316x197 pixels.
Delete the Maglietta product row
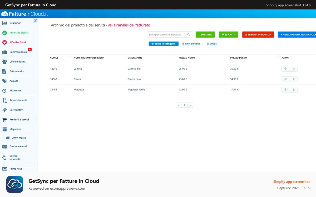[x=294, y=90]
